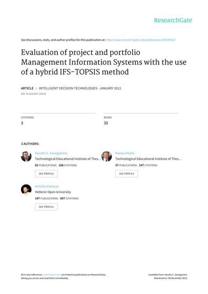
Task: Click the article title heading
Action: pyautogui.click(x=104, y=62)
